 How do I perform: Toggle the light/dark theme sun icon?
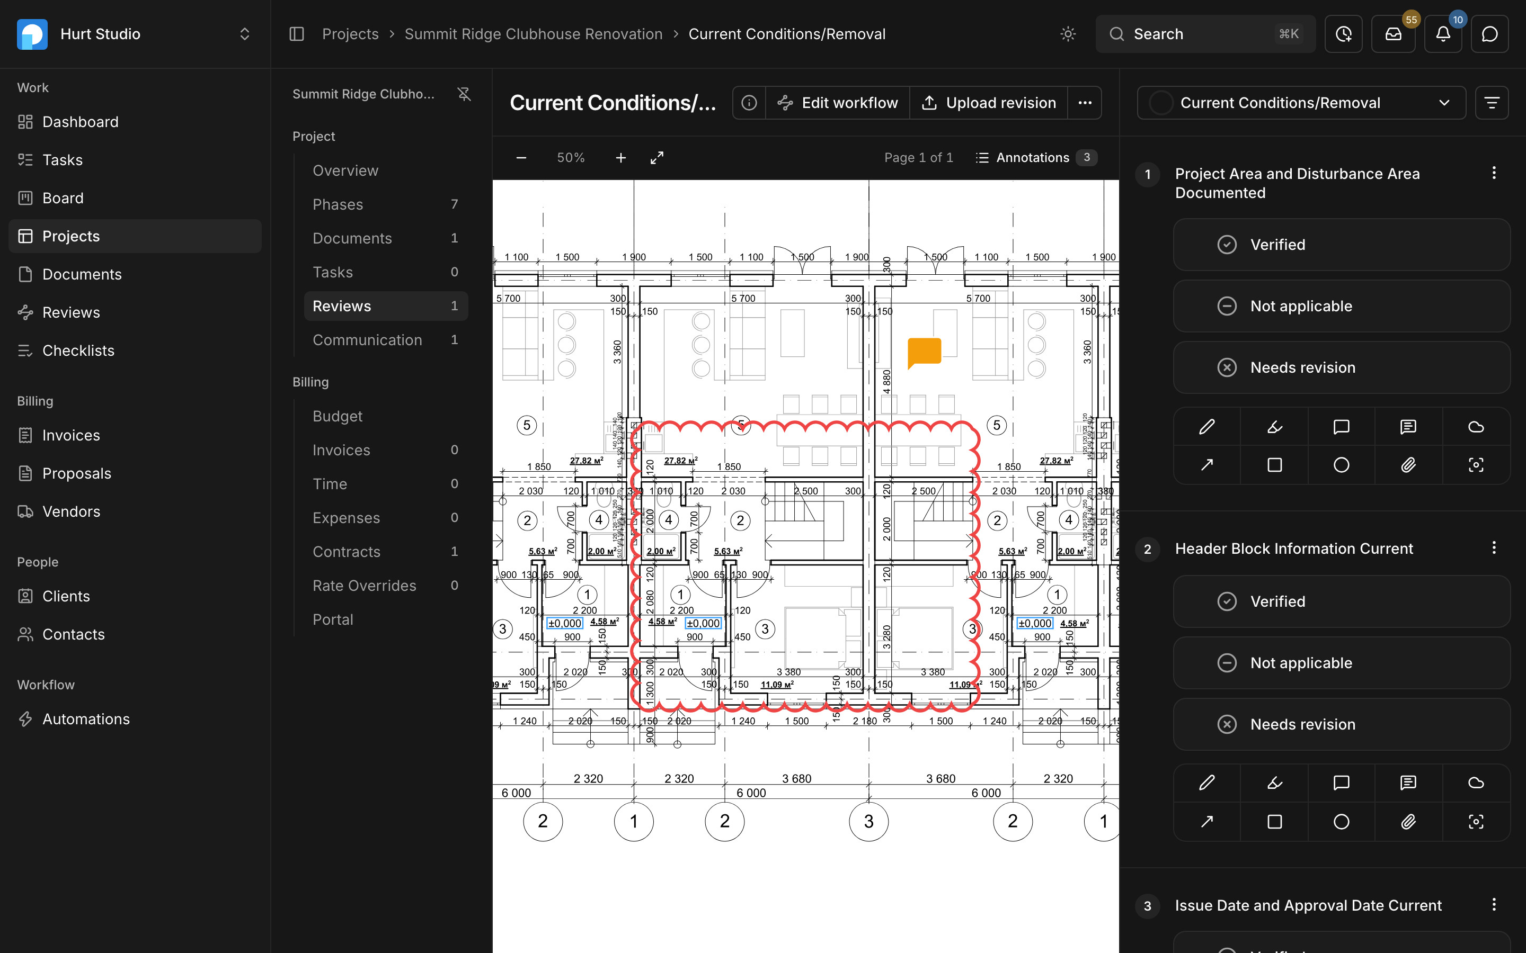1068,34
